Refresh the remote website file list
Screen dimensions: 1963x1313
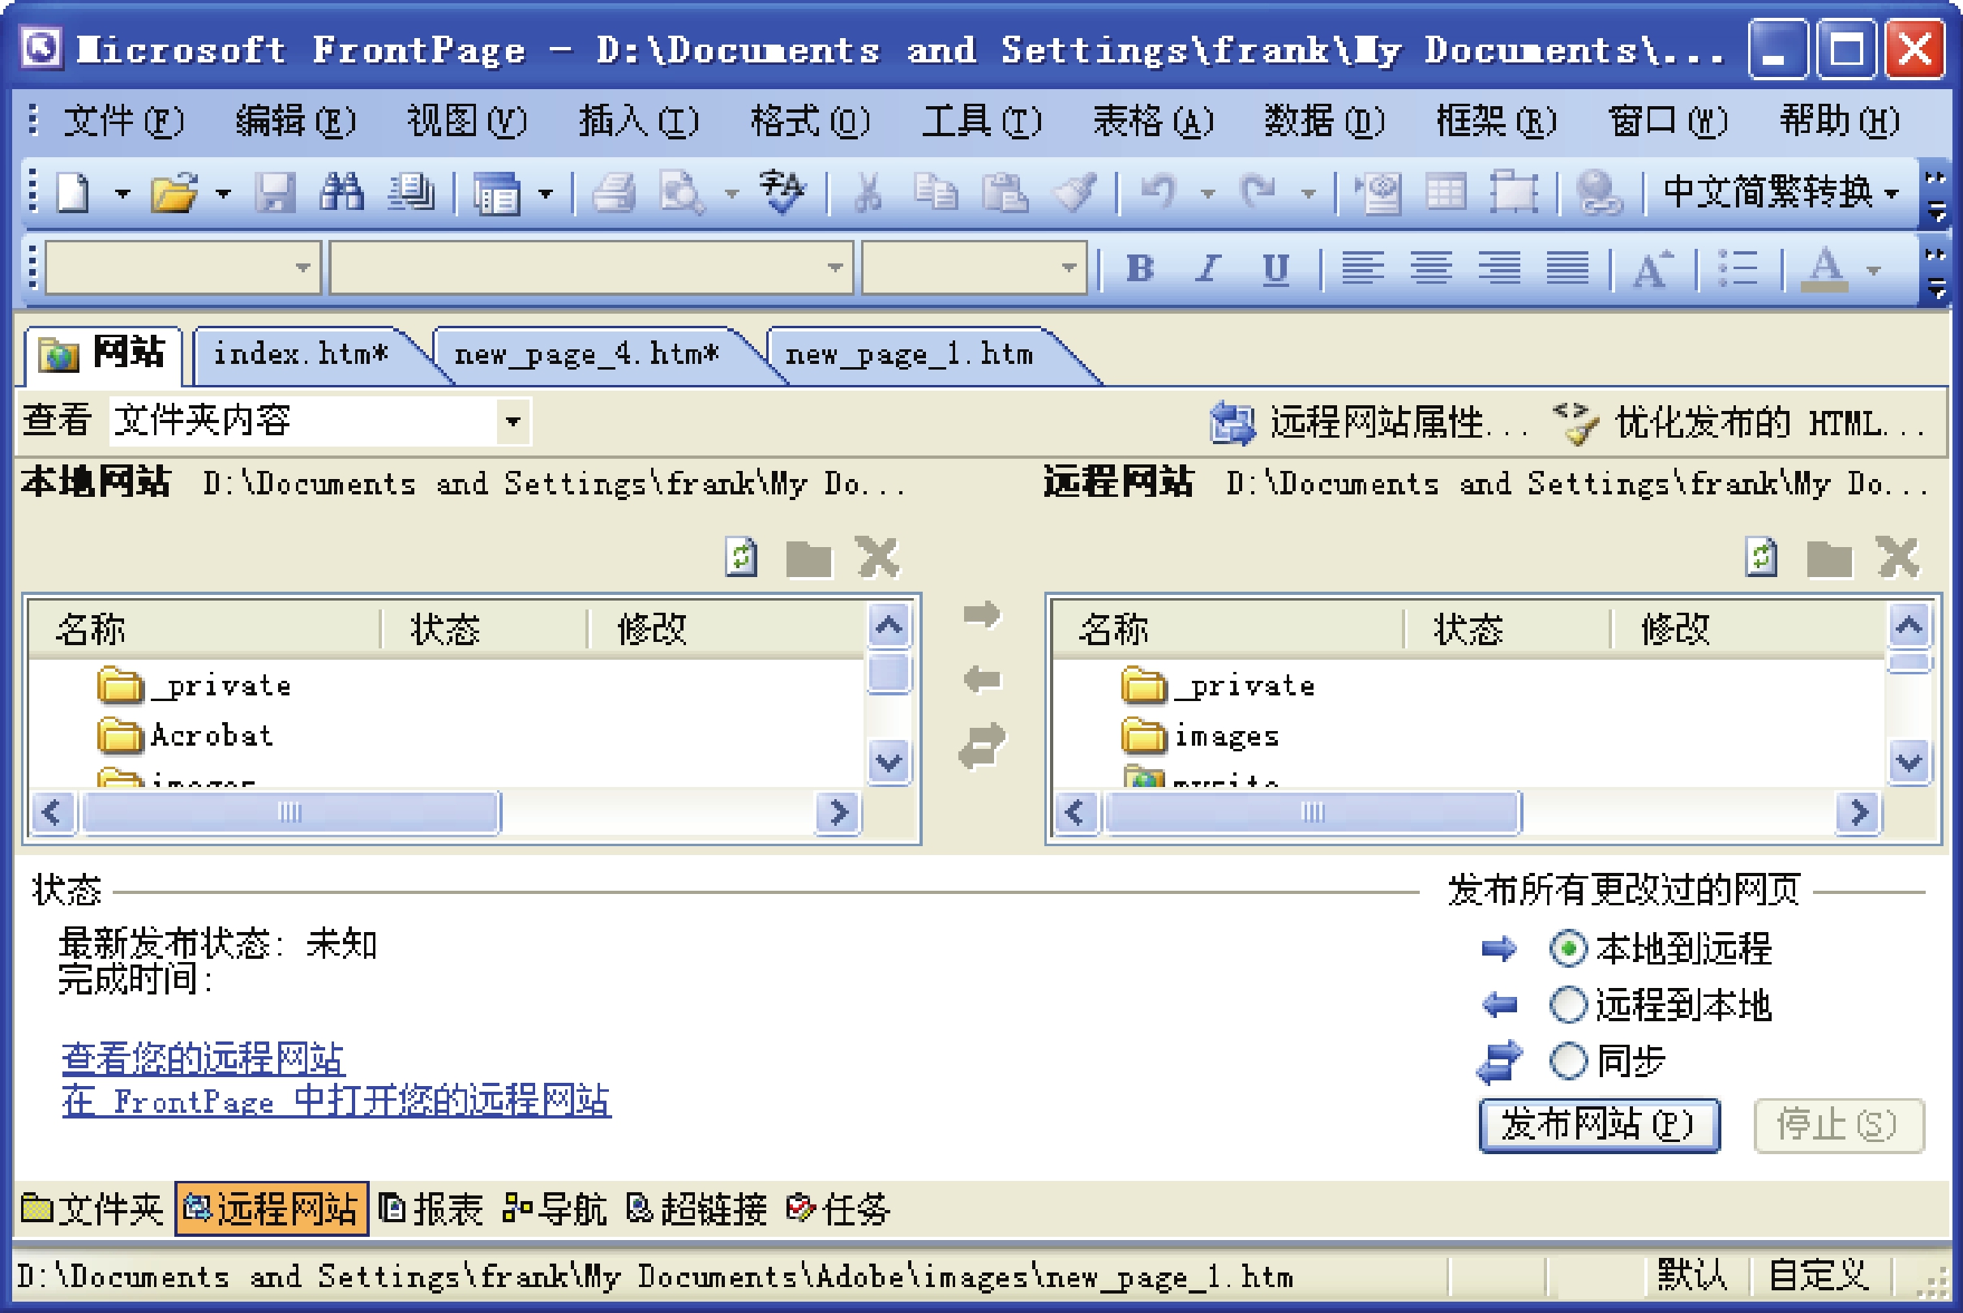point(1761,557)
